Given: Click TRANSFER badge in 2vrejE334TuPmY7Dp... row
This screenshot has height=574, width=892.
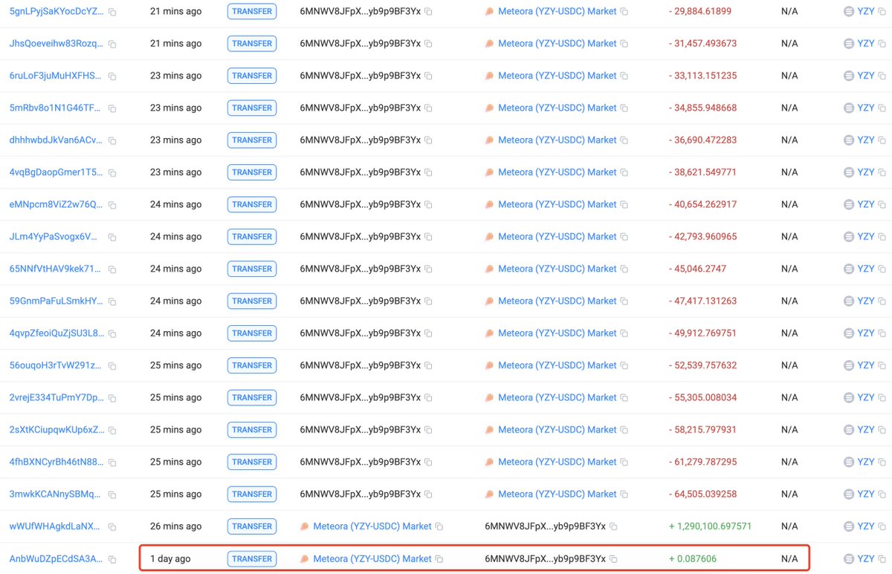Looking at the screenshot, I should click(252, 397).
